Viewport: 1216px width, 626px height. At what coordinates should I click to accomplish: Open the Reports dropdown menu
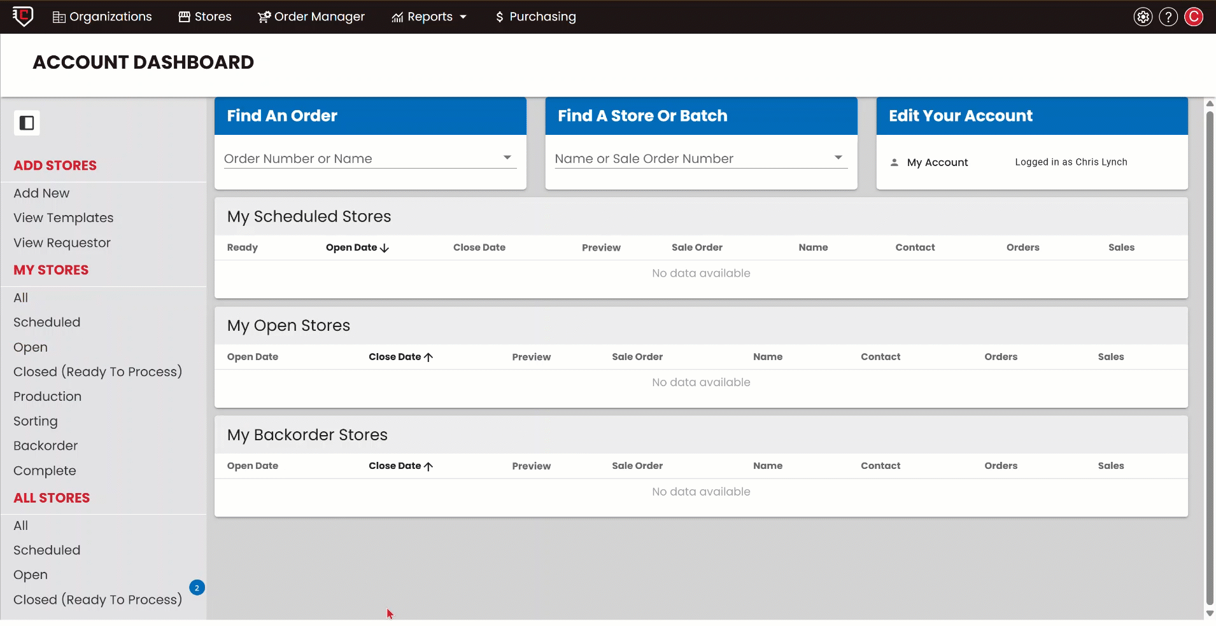(x=430, y=17)
